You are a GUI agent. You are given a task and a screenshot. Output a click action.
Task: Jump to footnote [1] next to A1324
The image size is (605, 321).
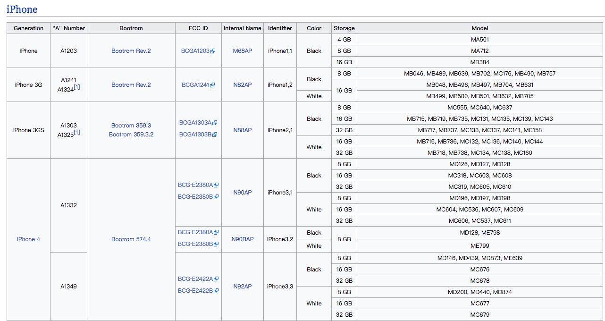tap(77, 87)
